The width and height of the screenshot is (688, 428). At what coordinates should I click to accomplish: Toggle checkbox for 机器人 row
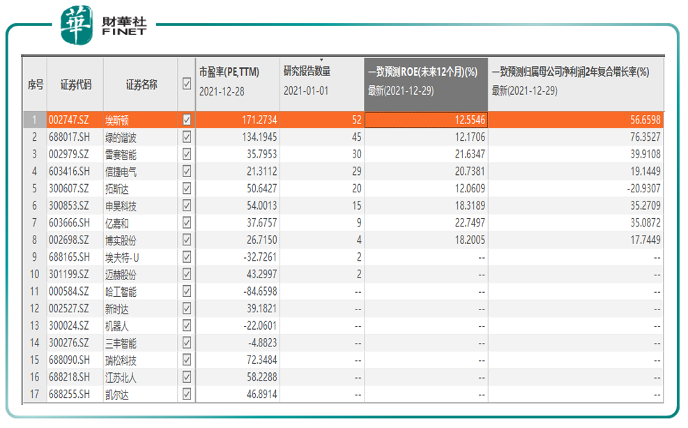click(187, 326)
